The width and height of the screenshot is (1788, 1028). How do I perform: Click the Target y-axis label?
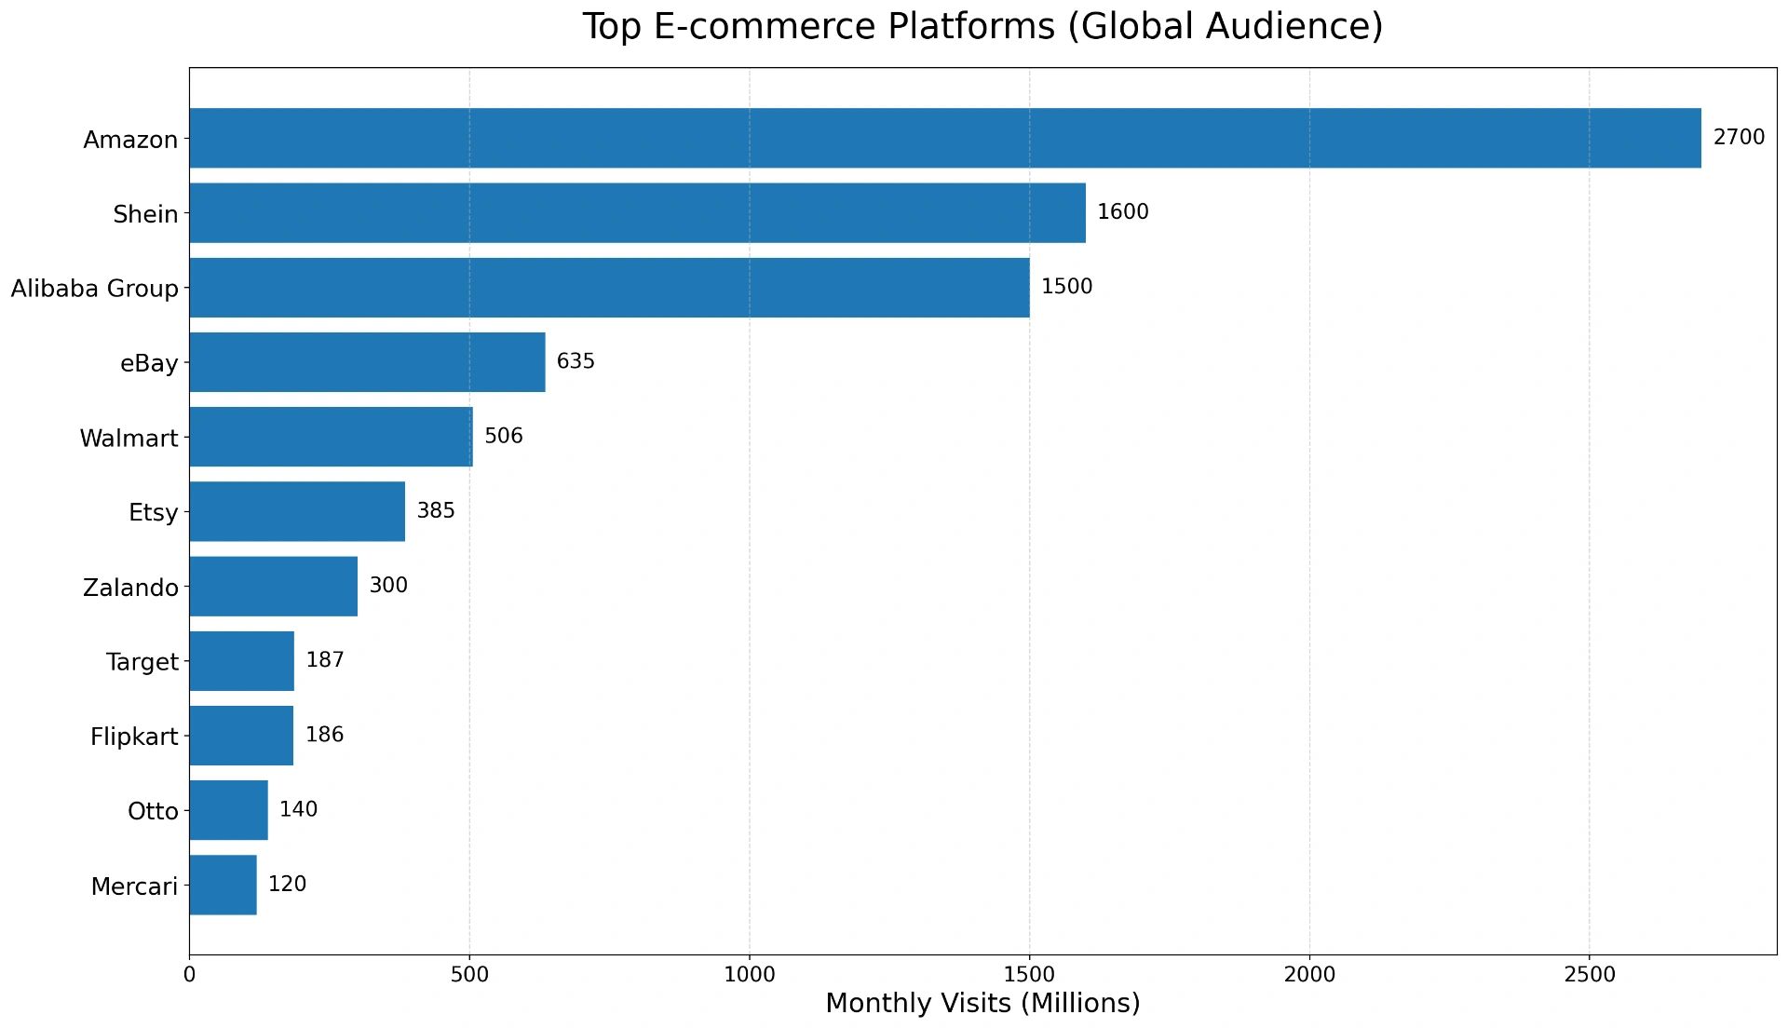[x=142, y=662]
